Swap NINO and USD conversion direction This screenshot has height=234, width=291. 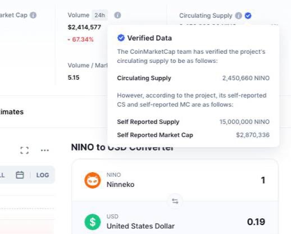(175, 201)
